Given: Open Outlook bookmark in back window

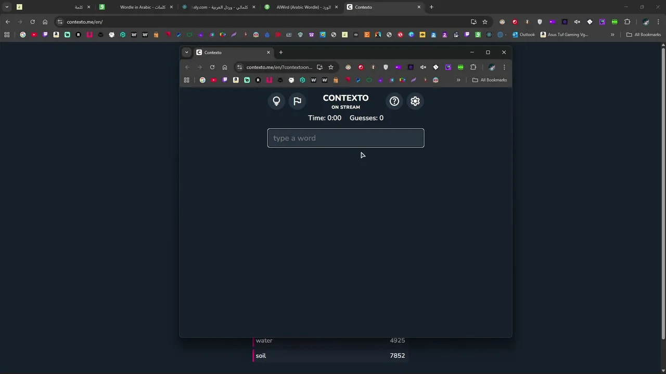Looking at the screenshot, I should (523, 35).
